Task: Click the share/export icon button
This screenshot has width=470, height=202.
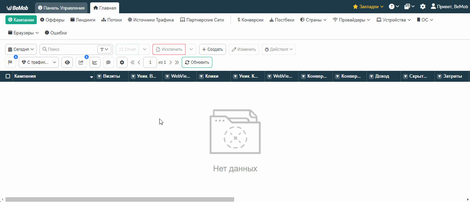Action: tap(81, 62)
